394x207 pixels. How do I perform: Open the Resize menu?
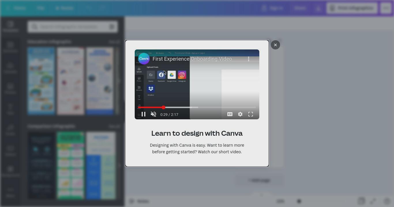65,8
